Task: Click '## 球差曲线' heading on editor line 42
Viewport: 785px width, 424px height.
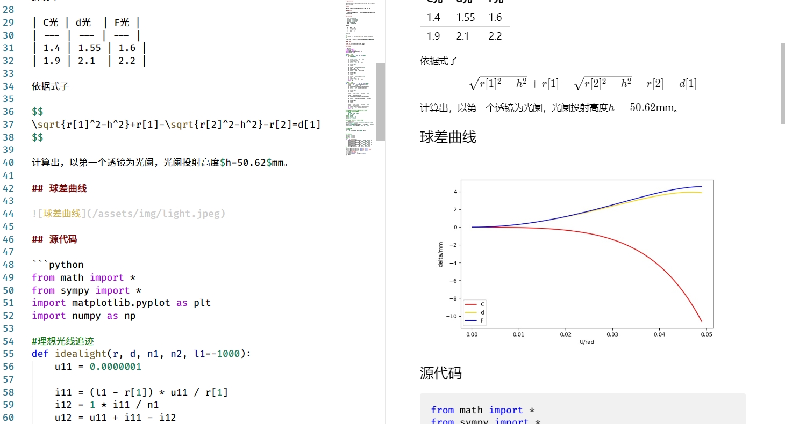Action: pos(59,188)
